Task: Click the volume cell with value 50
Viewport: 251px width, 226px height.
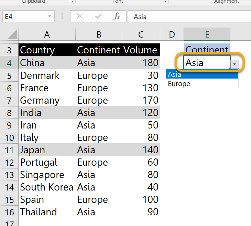Action: (141, 125)
